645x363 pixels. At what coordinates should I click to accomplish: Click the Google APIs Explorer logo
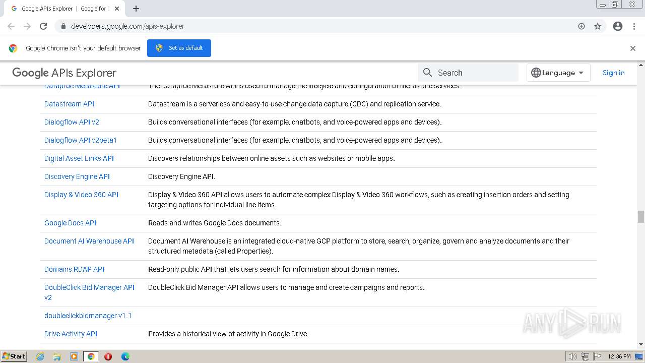coord(64,73)
